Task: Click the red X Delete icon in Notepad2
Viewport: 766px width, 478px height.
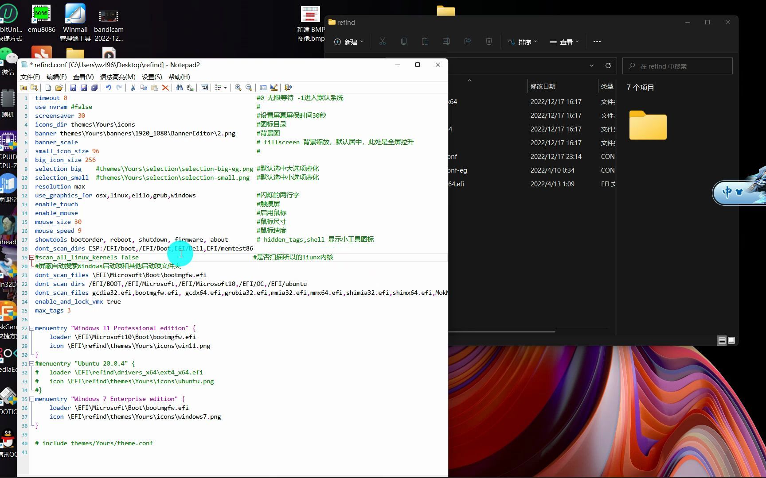Action: click(165, 88)
